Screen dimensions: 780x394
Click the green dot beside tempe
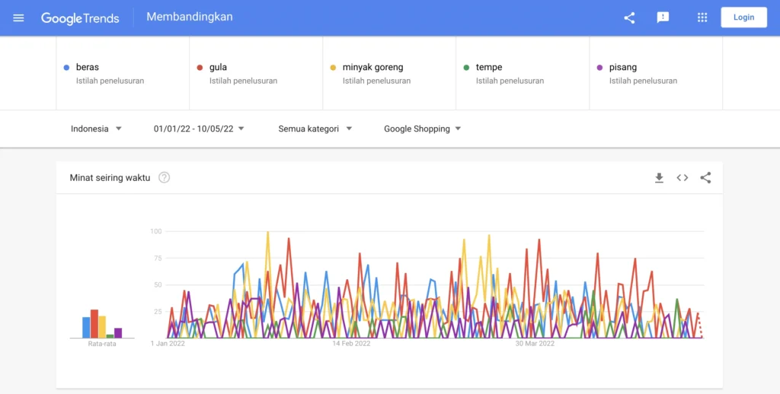(x=467, y=68)
